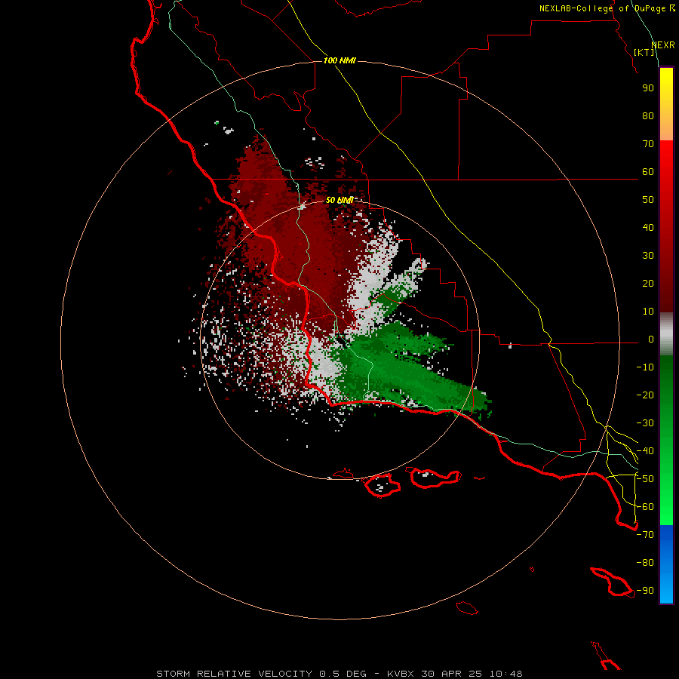Screen dimensions: 679x679
Task: Click the Storm Relative Velocity caption text
Action: coord(339,674)
